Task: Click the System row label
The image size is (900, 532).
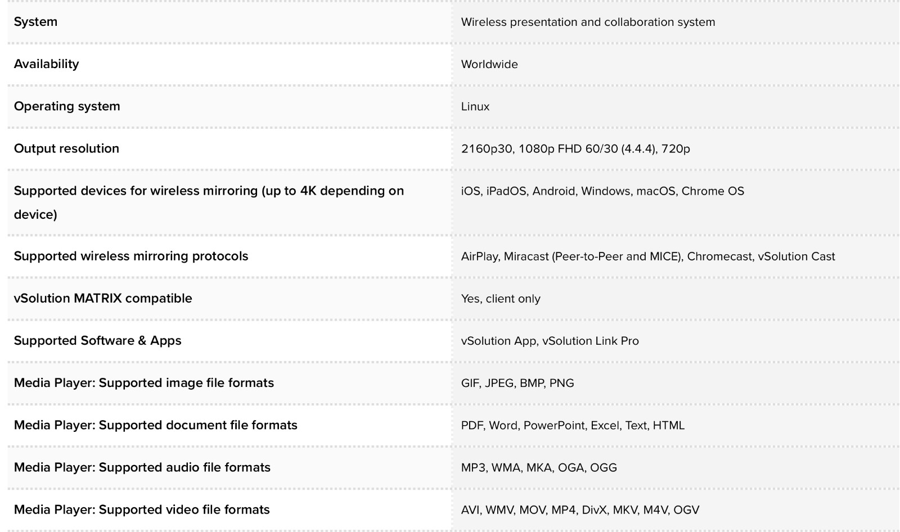Action: 35,22
